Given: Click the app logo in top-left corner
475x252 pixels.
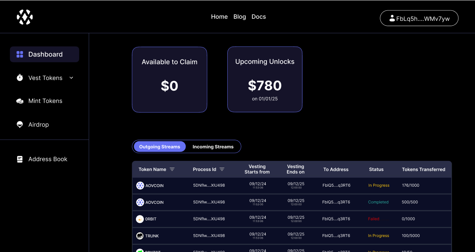Looking at the screenshot, I should [x=24, y=17].
